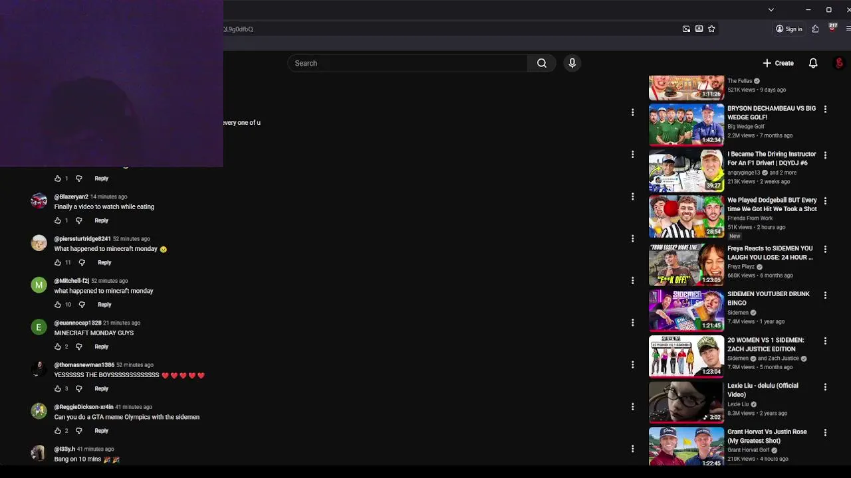Expand the browser tab list chevron
Screen dimensions: 851x478
(x=771, y=9)
